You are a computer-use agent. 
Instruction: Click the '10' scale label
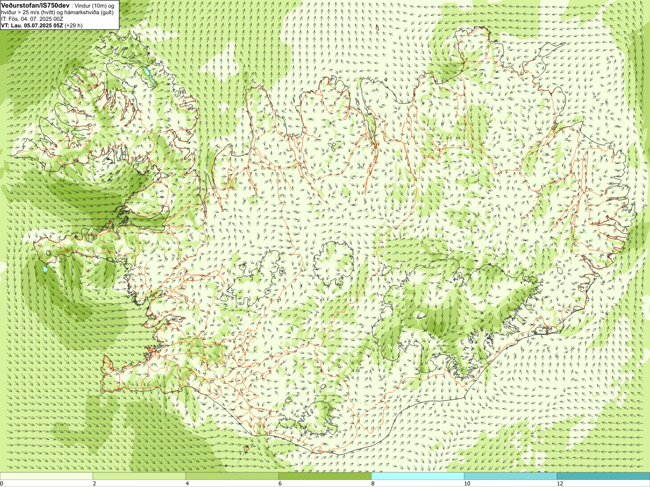[x=467, y=483]
